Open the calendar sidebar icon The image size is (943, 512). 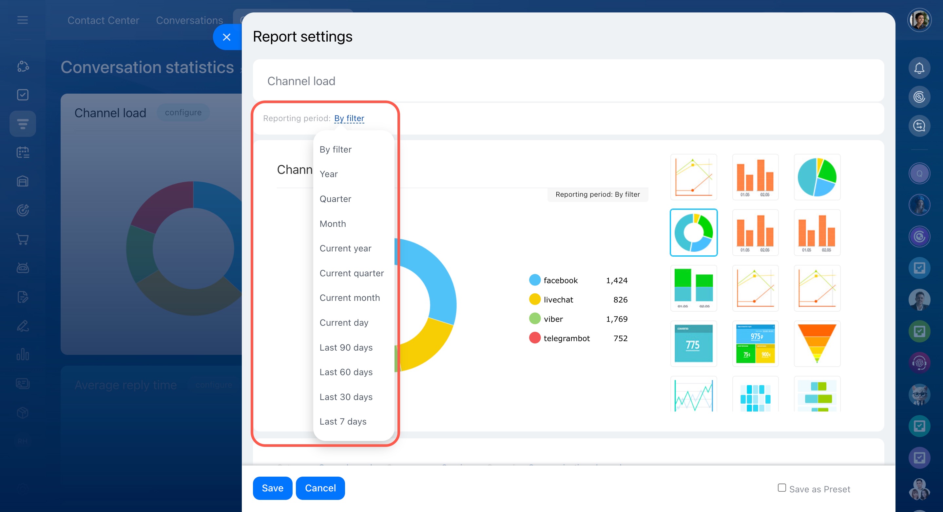click(23, 152)
